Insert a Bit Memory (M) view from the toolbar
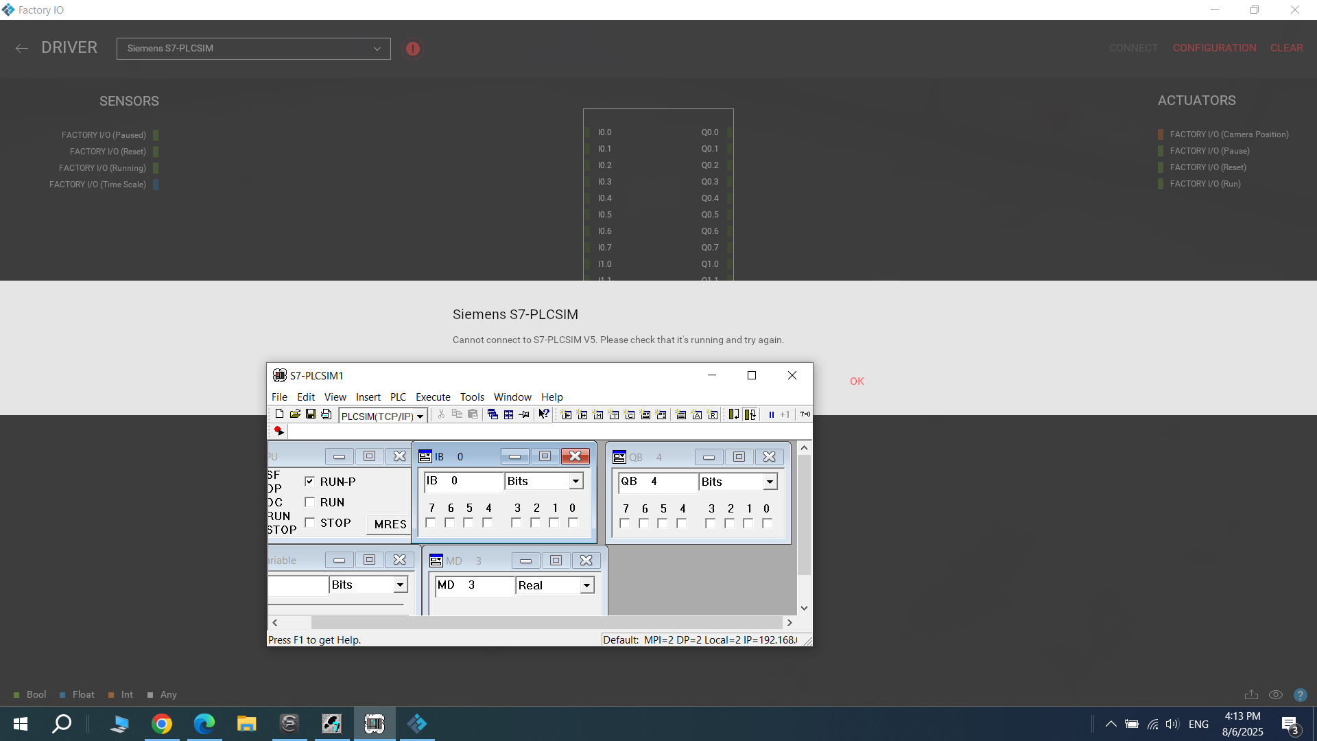Screen dimensions: 1317x741 click(598, 414)
